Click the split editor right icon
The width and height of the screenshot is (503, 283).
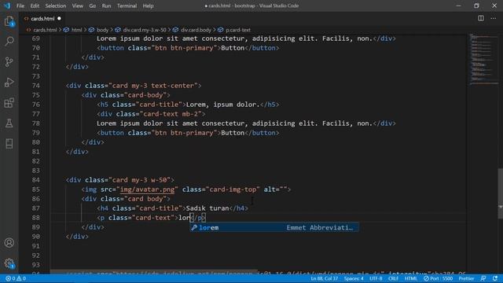tap(481, 18)
